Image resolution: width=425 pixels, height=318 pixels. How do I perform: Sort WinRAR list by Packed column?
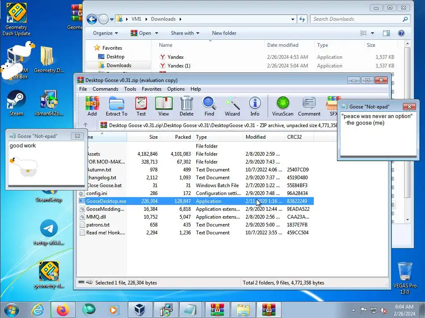pos(176,137)
